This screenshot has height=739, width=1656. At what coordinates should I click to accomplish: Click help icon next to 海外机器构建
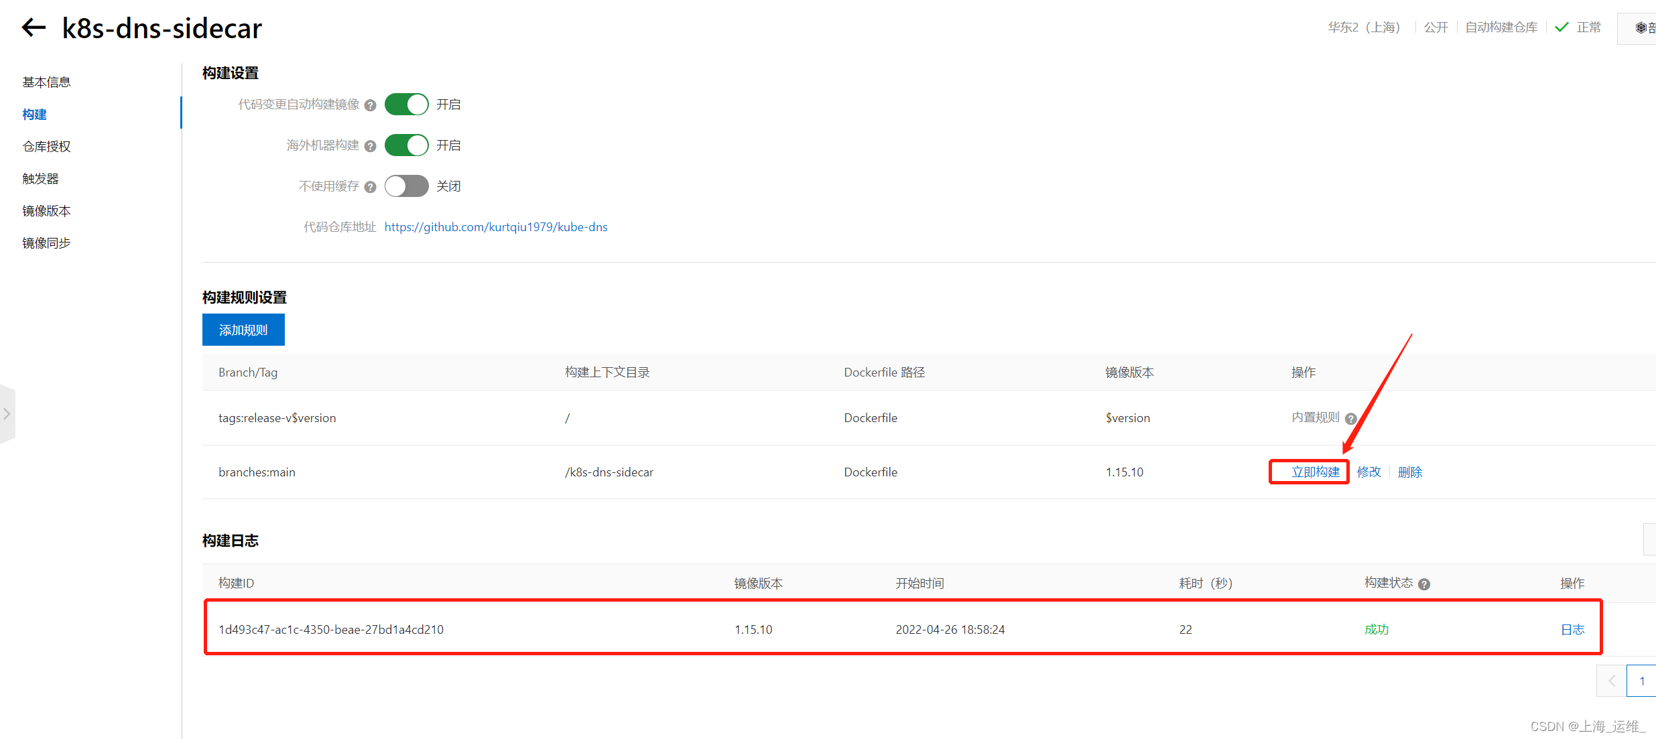(371, 146)
